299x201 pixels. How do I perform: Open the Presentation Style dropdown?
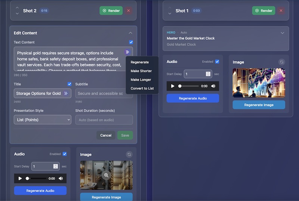[42, 120]
